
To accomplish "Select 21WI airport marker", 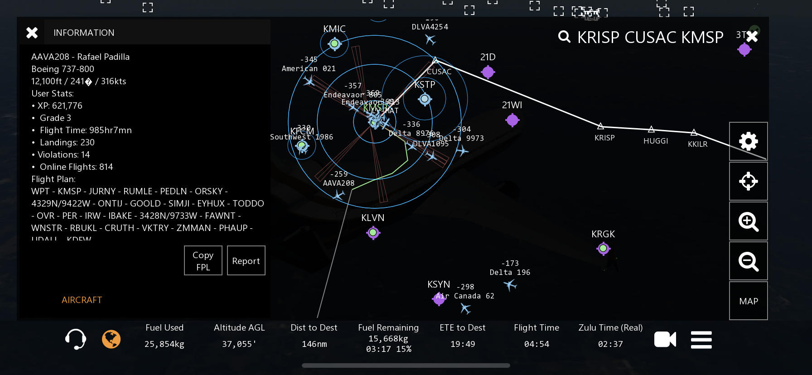I will pyautogui.click(x=512, y=120).
